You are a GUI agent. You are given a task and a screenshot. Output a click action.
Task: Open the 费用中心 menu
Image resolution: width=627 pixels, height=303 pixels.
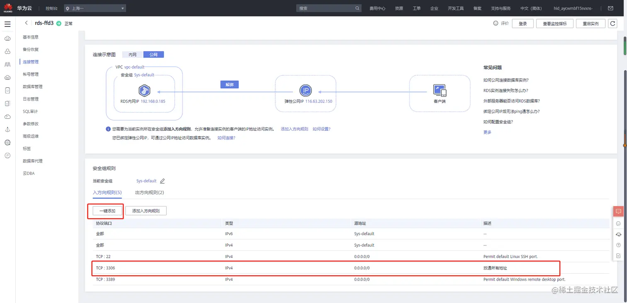377,8
